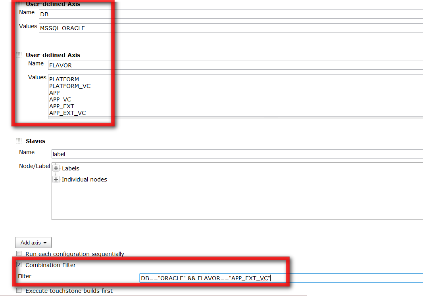The width and height of the screenshot is (423, 296).
Task: Click the Run each configuration sequentially label
Action: [75, 254]
